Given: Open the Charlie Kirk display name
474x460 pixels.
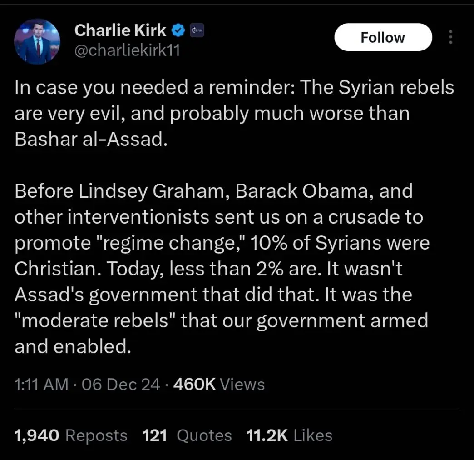Looking at the screenshot, I should [120, 30].
